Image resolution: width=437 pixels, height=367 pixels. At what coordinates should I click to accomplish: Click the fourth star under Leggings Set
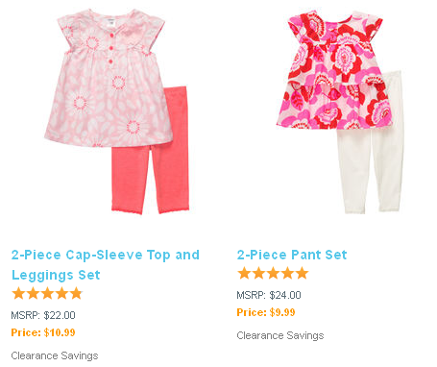tap(61, 293)
